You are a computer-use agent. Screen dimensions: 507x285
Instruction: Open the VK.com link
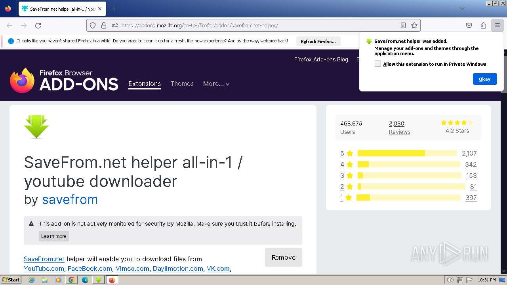click(218, 268)
